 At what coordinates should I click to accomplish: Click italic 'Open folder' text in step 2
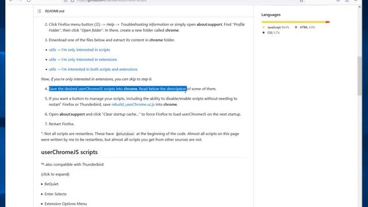92,30
